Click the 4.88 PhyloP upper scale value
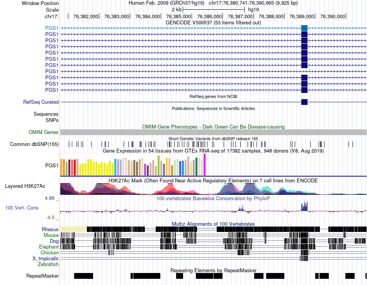The image size is (367, 285). [x=49, y=198]
